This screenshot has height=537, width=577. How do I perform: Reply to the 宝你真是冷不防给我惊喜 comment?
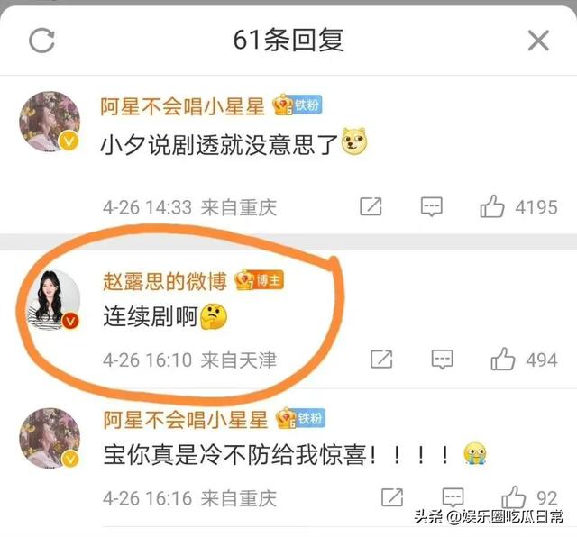click(453, 497)
